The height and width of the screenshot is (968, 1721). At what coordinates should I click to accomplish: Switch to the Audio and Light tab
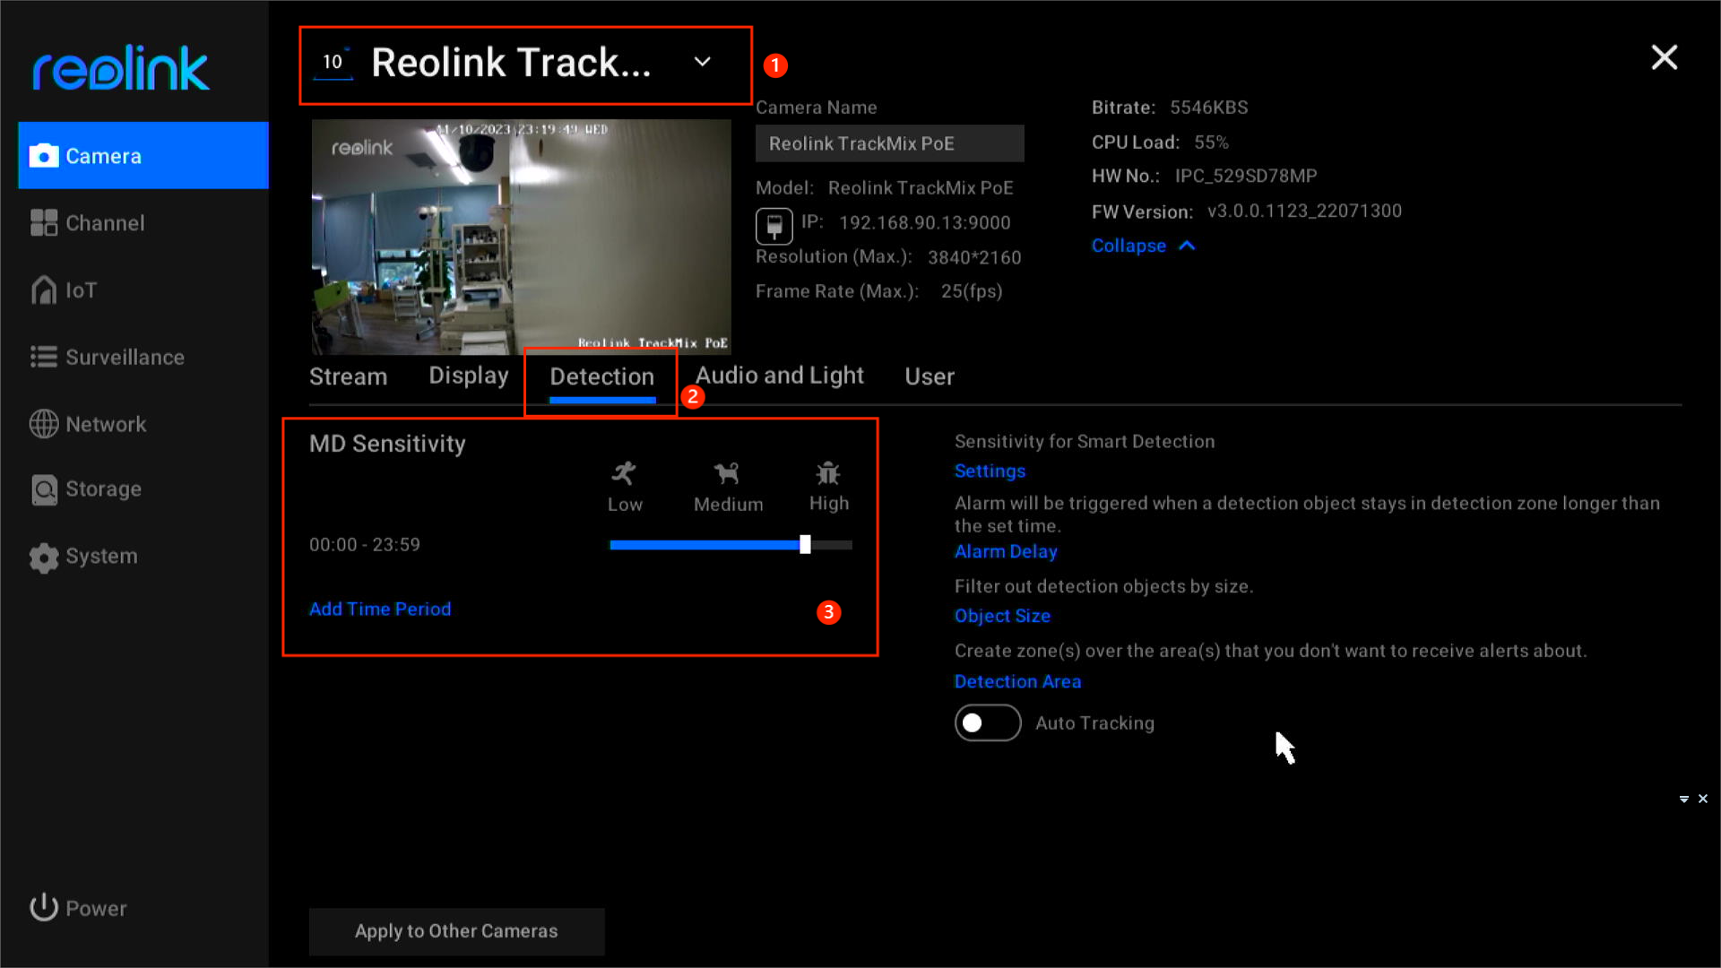779,376
